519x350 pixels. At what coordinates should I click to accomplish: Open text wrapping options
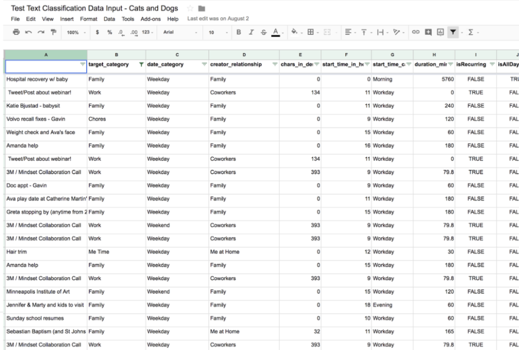coord(380,32)
